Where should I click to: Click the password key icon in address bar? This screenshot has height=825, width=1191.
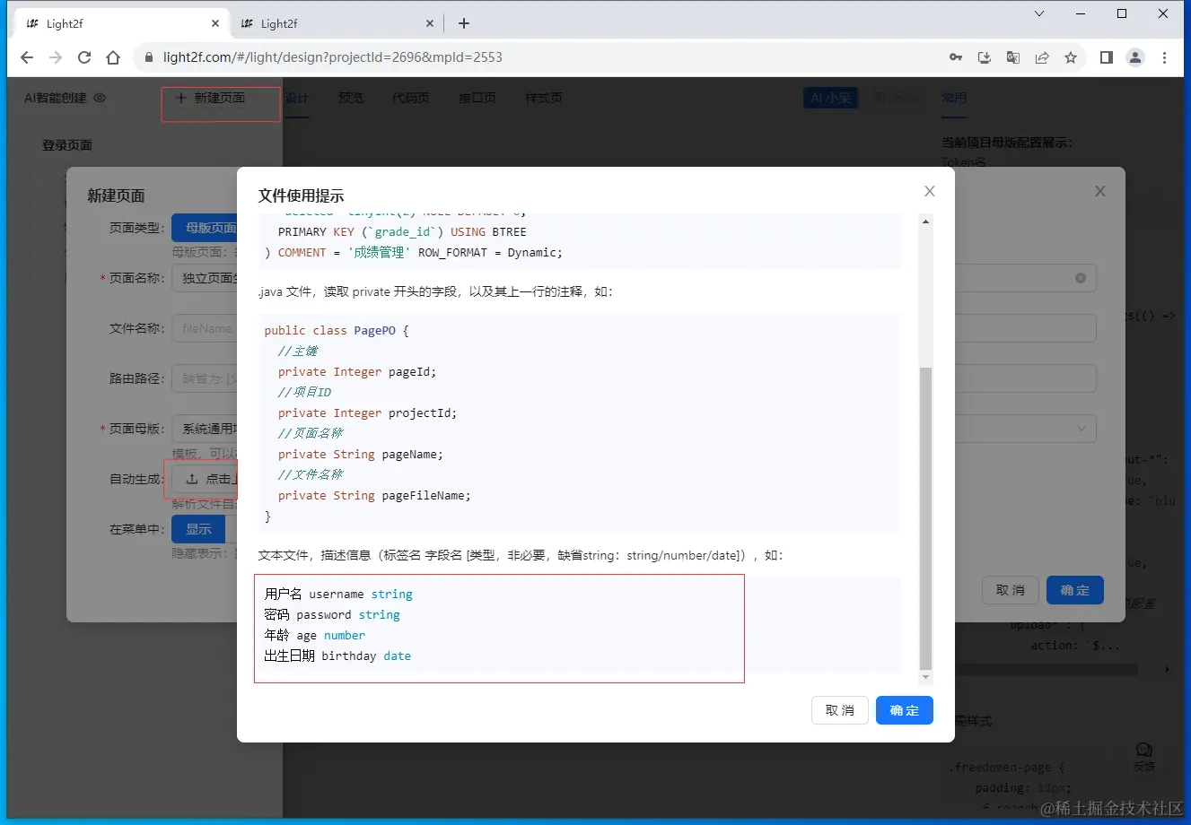click(956, 57)
